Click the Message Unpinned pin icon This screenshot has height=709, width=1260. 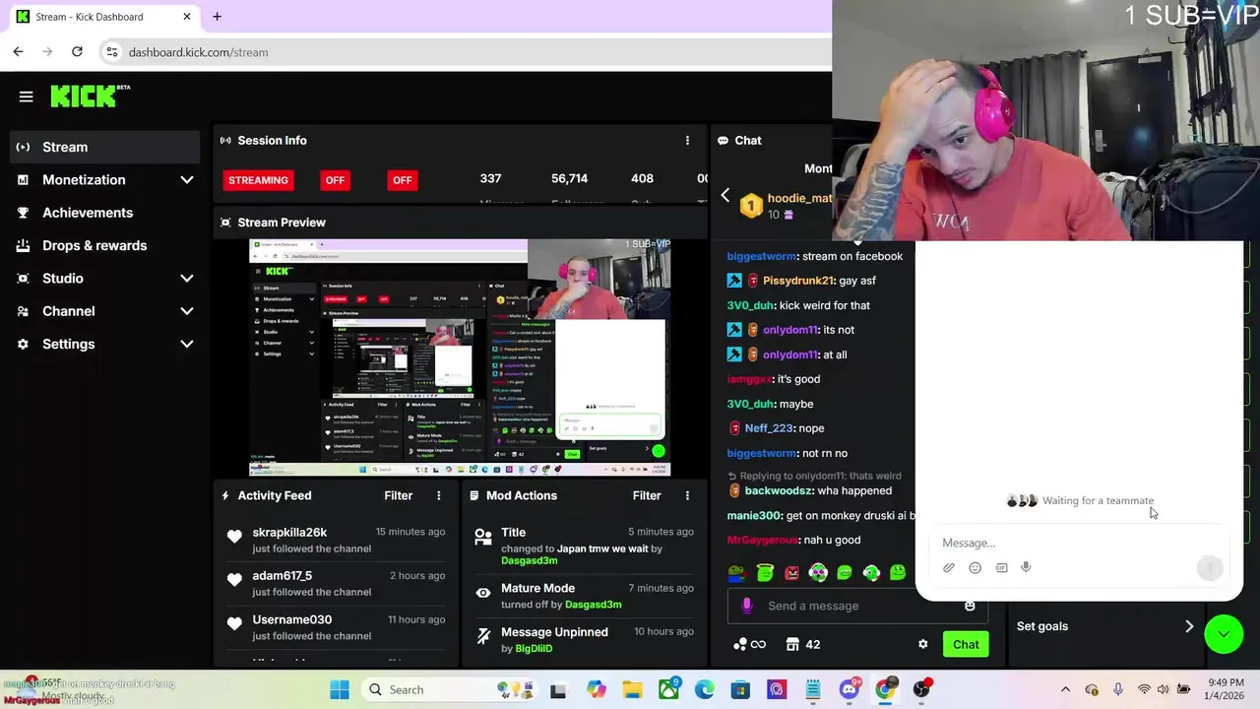[x=483, y=636]
